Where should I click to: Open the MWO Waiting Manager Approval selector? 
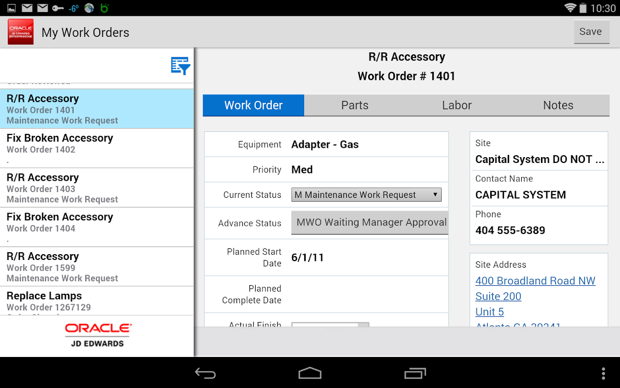(x=370, y=223)
